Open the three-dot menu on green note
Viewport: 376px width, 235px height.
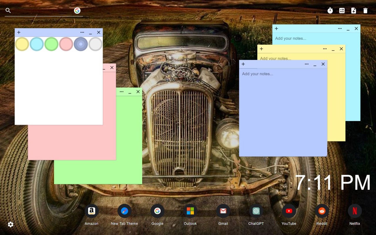[122, 92]
